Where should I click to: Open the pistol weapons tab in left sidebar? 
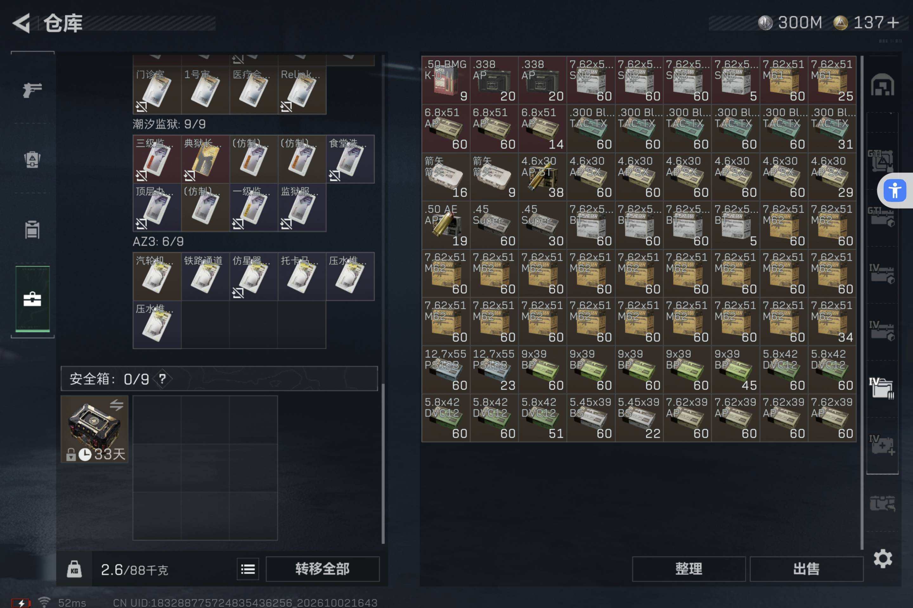32,90
